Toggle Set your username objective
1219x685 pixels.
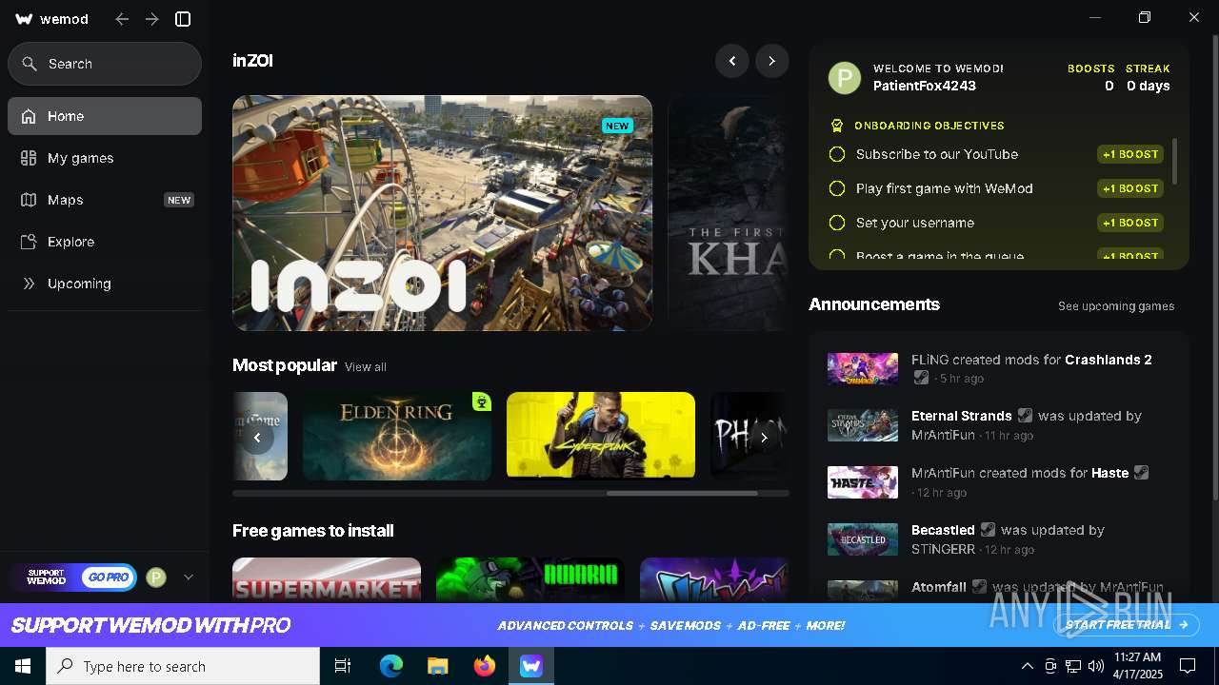point(837,223)
